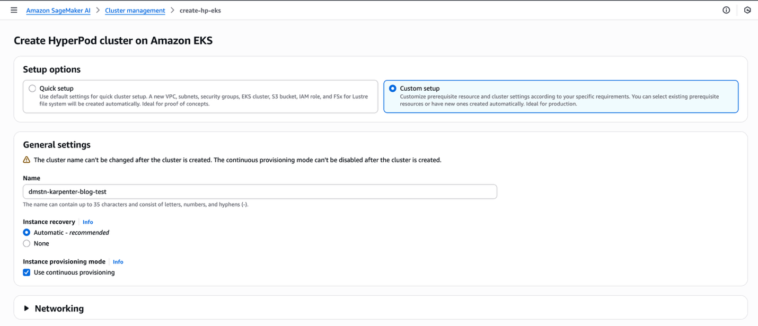The height and width of the screenshot is (326, 758).
Task: Click breadcrumb chevron after Amazon SageMaker AI
Action: click(x=98, y=10)
